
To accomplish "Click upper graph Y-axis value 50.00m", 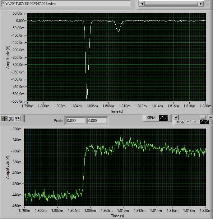I will tap(19, 13).
